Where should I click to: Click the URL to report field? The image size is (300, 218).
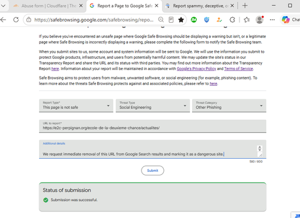152,126
